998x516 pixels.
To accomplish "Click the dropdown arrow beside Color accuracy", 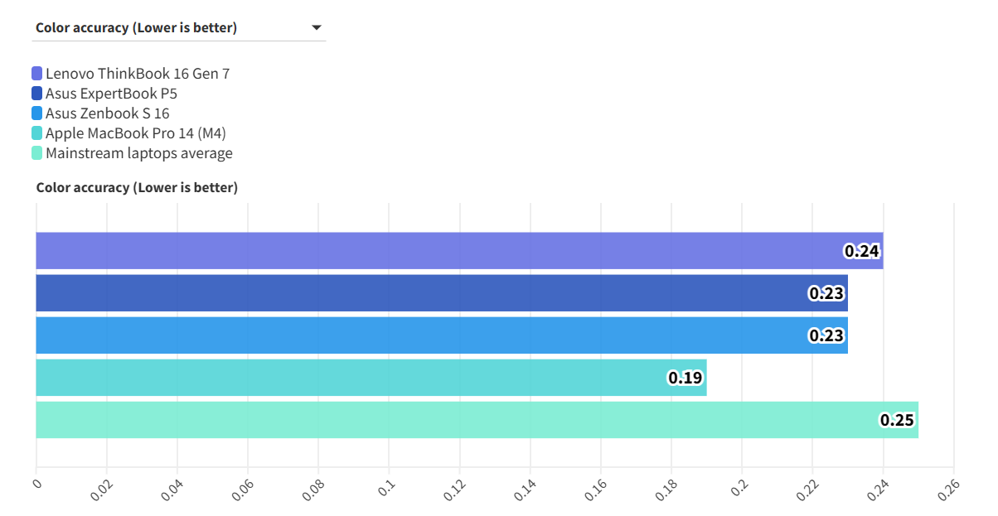I will (316, 28).
